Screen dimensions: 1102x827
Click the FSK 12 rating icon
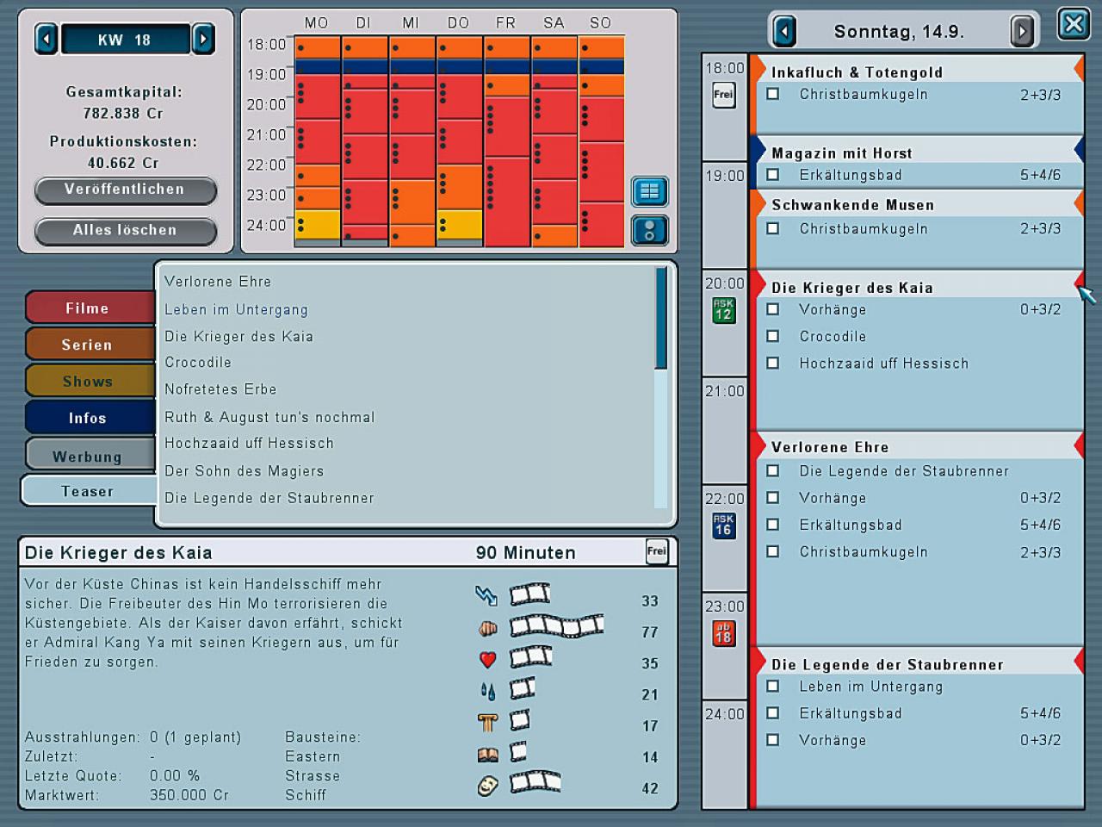click(x=723, y=310)
